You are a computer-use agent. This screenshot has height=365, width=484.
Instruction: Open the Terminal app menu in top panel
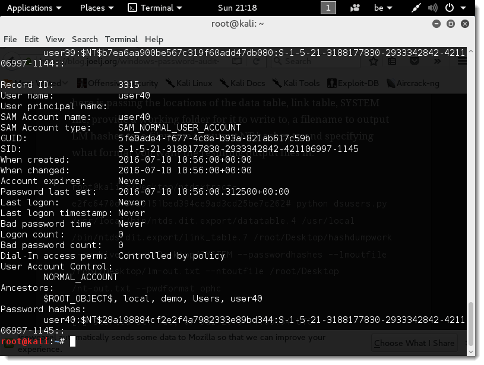[156, 8]
